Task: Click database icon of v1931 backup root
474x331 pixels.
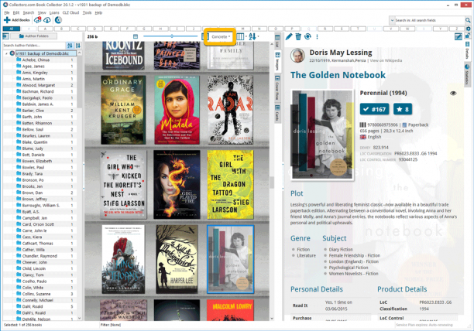Action: (x=12, y=53)
